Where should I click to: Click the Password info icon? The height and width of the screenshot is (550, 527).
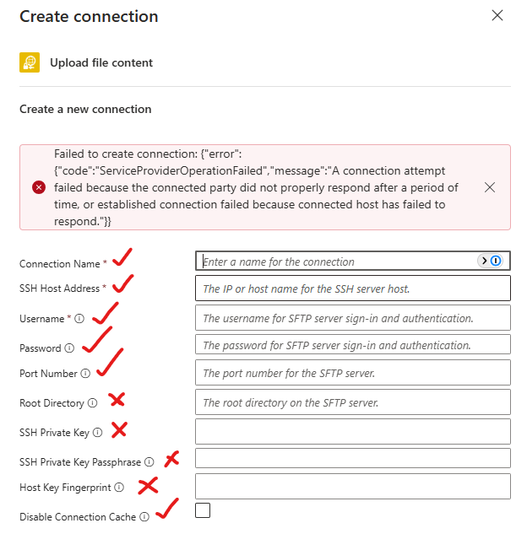click(x=69, y=348)
